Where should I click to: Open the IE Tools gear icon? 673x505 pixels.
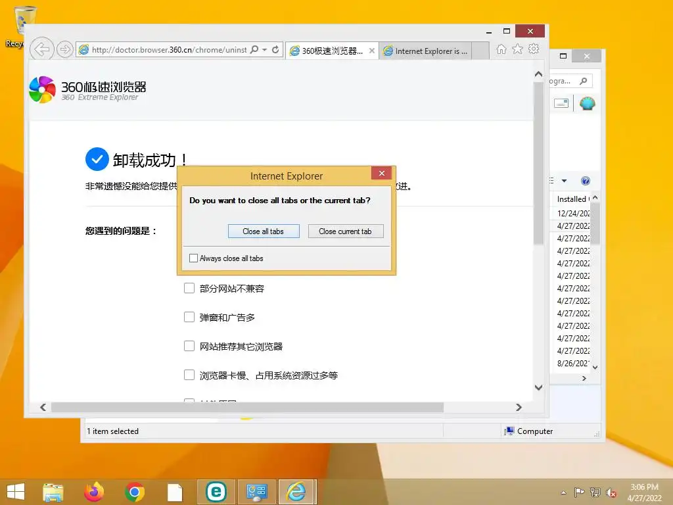(x=534, y=49)
